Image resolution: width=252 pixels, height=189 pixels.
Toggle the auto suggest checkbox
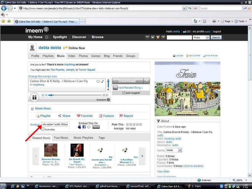(124, 93)
